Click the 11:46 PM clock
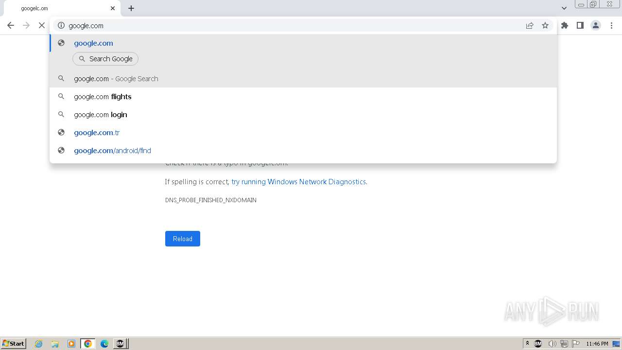 tap(597, 344)
